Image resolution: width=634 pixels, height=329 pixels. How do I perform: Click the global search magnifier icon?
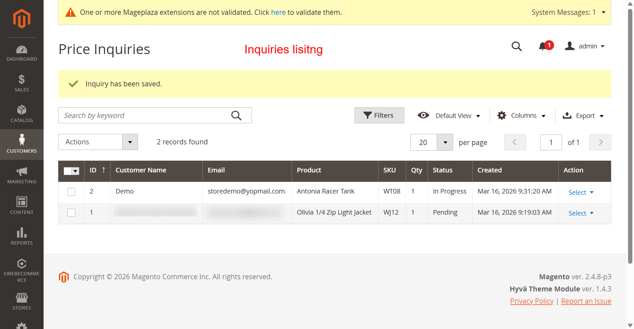pos(516,46)
